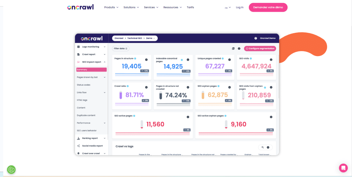The width and height of the screenshot is (352, 177).
Task: Click the Crawl over crawl layers icon
Action: click(78, 153)
